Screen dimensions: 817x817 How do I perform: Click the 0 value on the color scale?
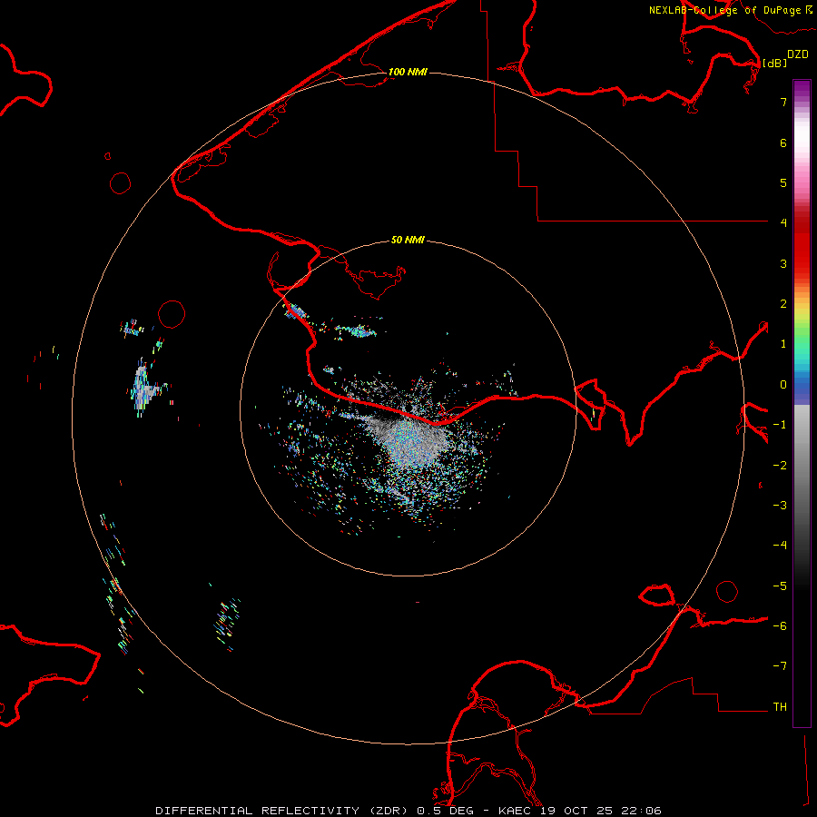pyautogui.click(x=783, y=385)
